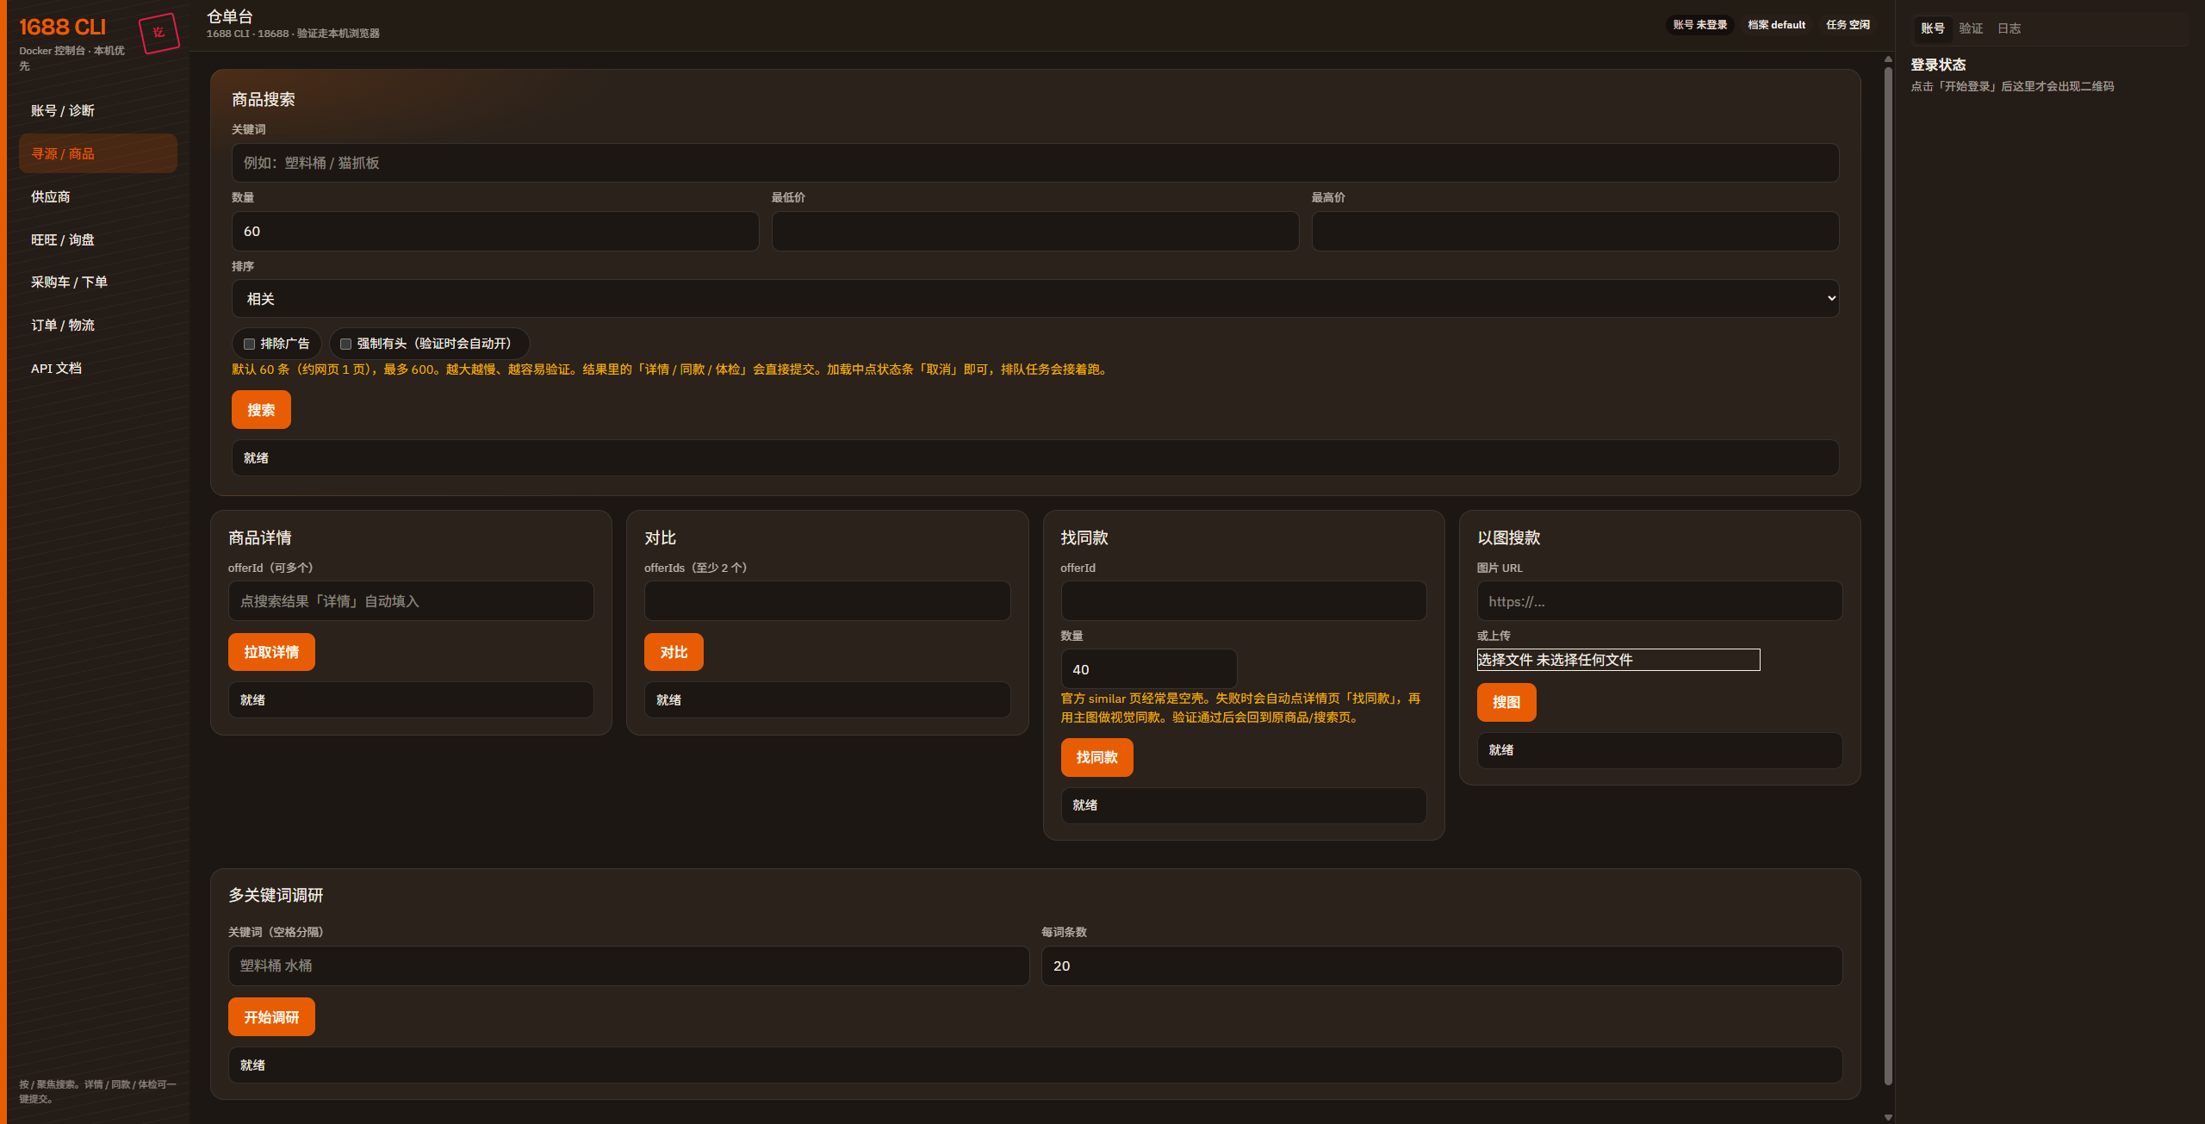The image size is (2205, 1124).
Task: Focus the 最高价 input field
Action: click(1575, 231)
